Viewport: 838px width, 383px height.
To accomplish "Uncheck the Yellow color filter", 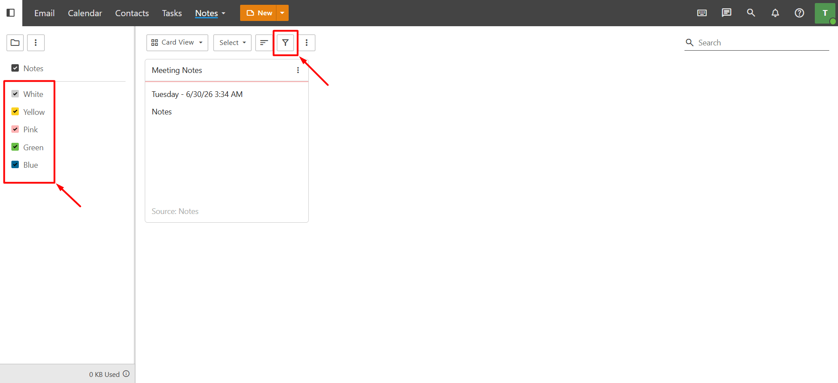I will coord(15,112).
